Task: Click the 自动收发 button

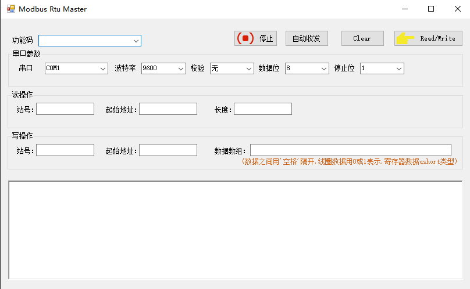Action: tap(307, 38)
